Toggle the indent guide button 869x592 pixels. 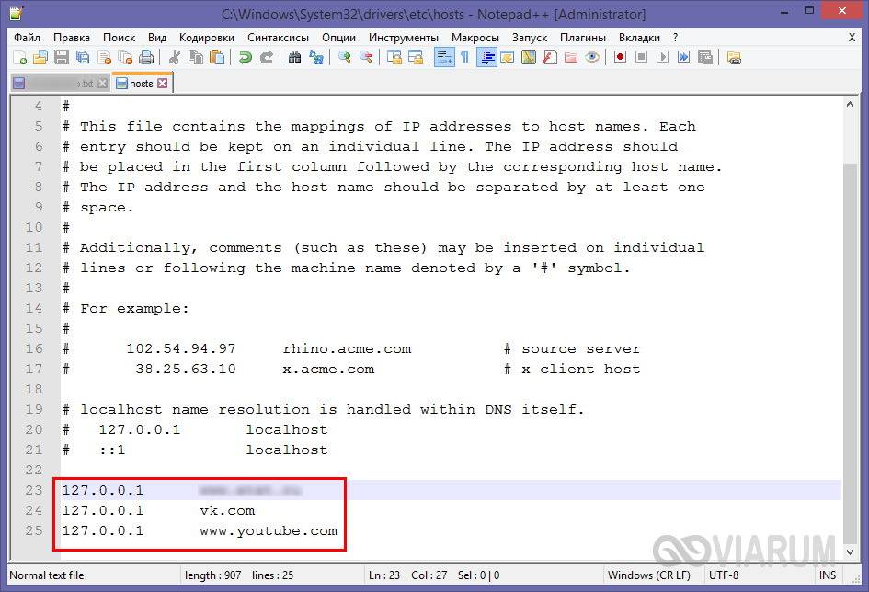click(487, 57)
